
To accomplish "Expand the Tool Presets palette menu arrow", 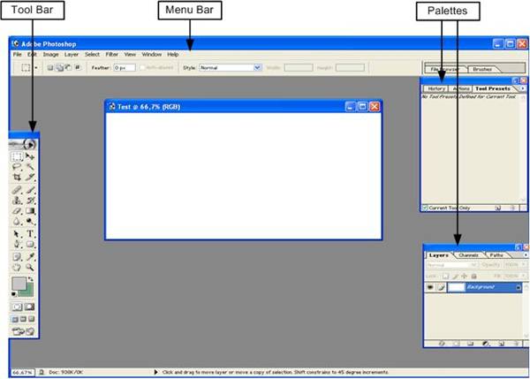I will click(522, 88).
